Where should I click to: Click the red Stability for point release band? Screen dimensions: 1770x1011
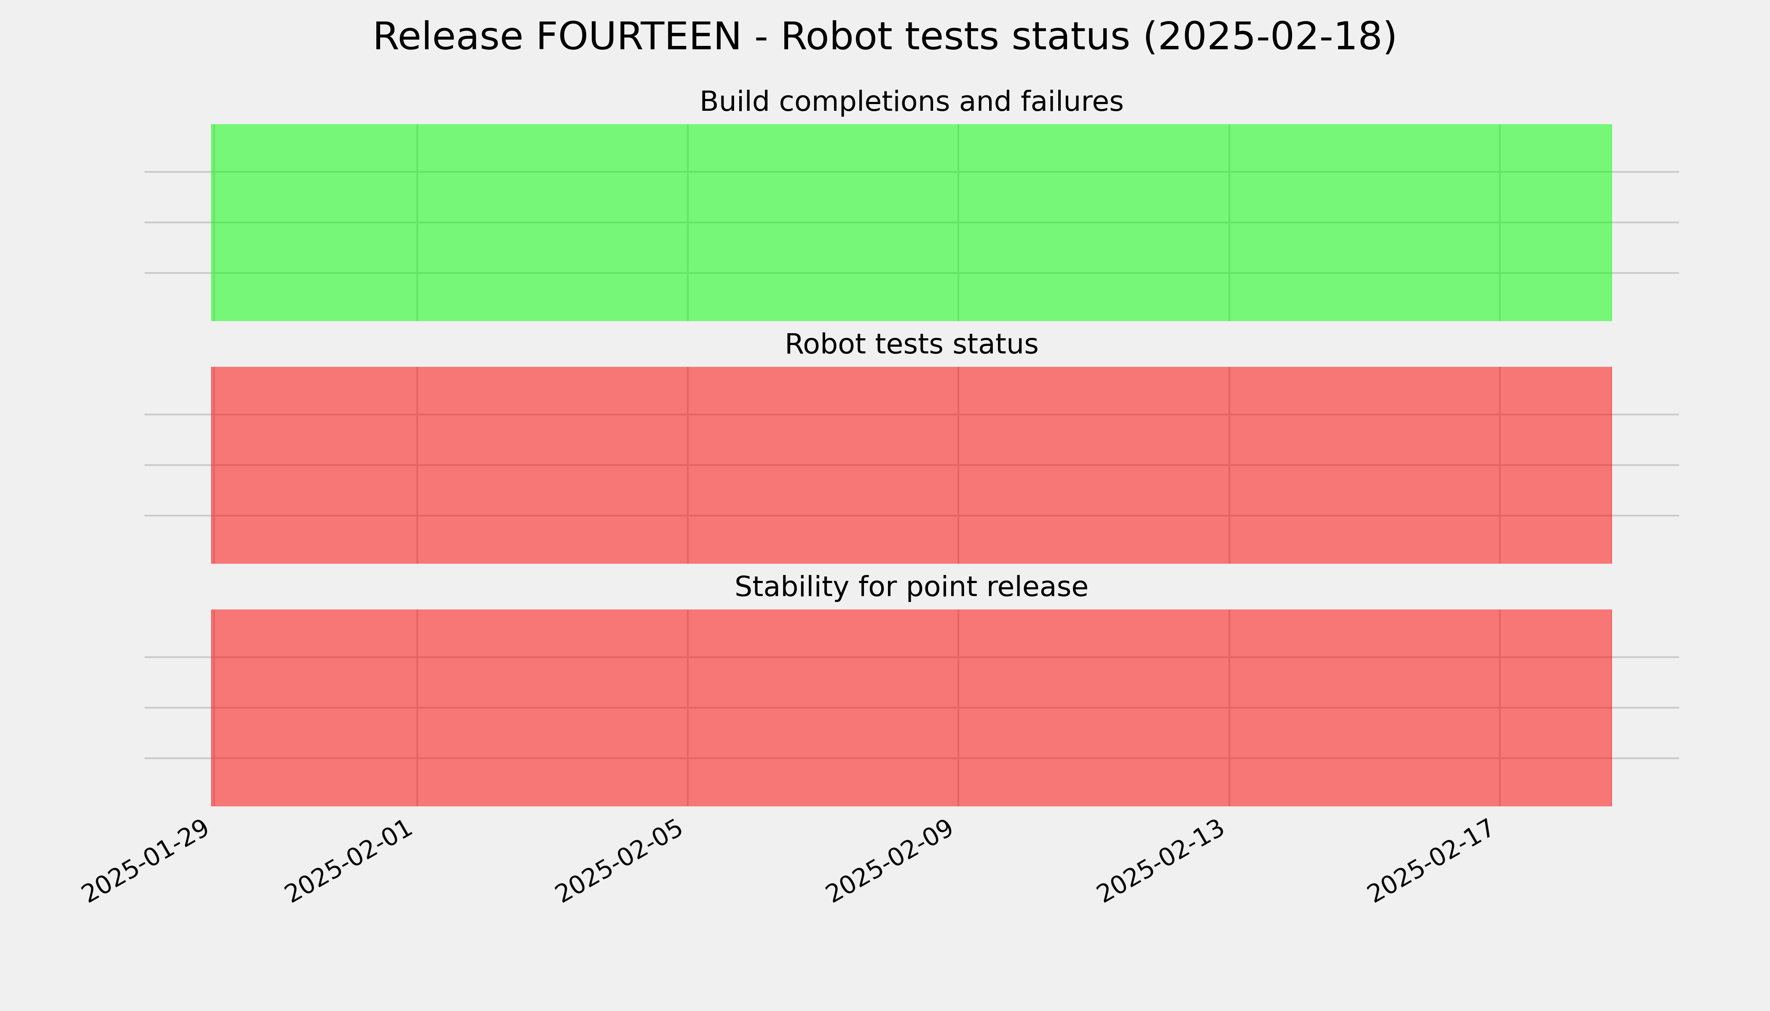tap(912, 708)
